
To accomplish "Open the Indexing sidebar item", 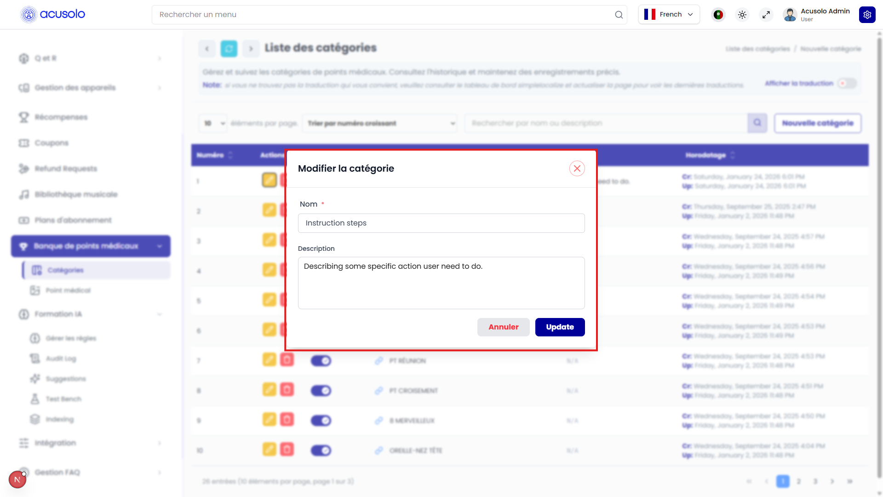I will tap(59, 419).
